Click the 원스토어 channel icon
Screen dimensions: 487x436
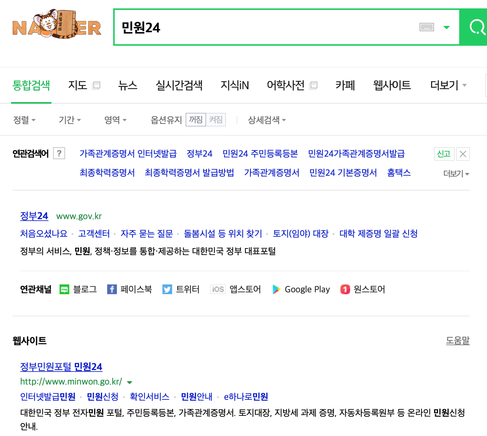pos(345,289)
